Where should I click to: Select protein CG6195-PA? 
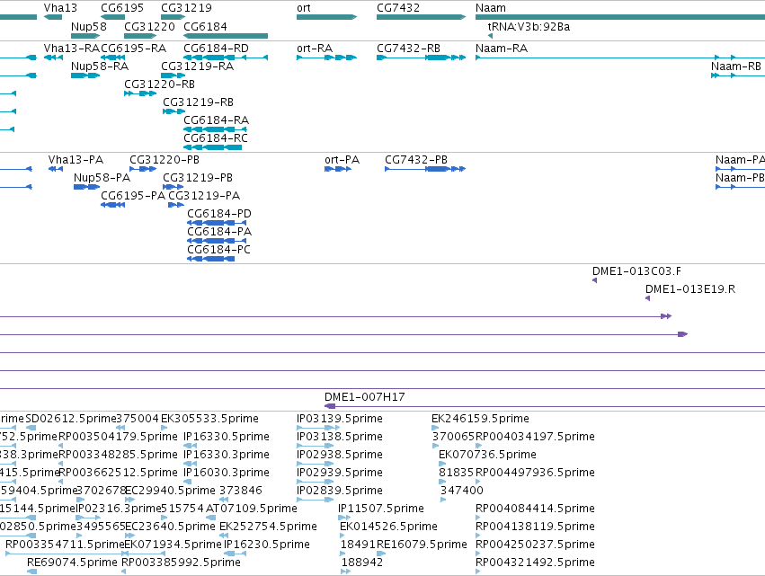click(112, 205)
